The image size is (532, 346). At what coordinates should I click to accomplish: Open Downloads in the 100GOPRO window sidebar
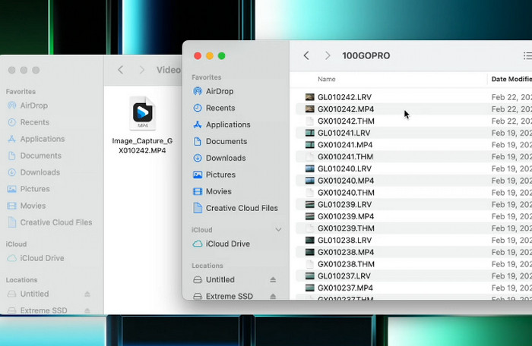(219, 158)
